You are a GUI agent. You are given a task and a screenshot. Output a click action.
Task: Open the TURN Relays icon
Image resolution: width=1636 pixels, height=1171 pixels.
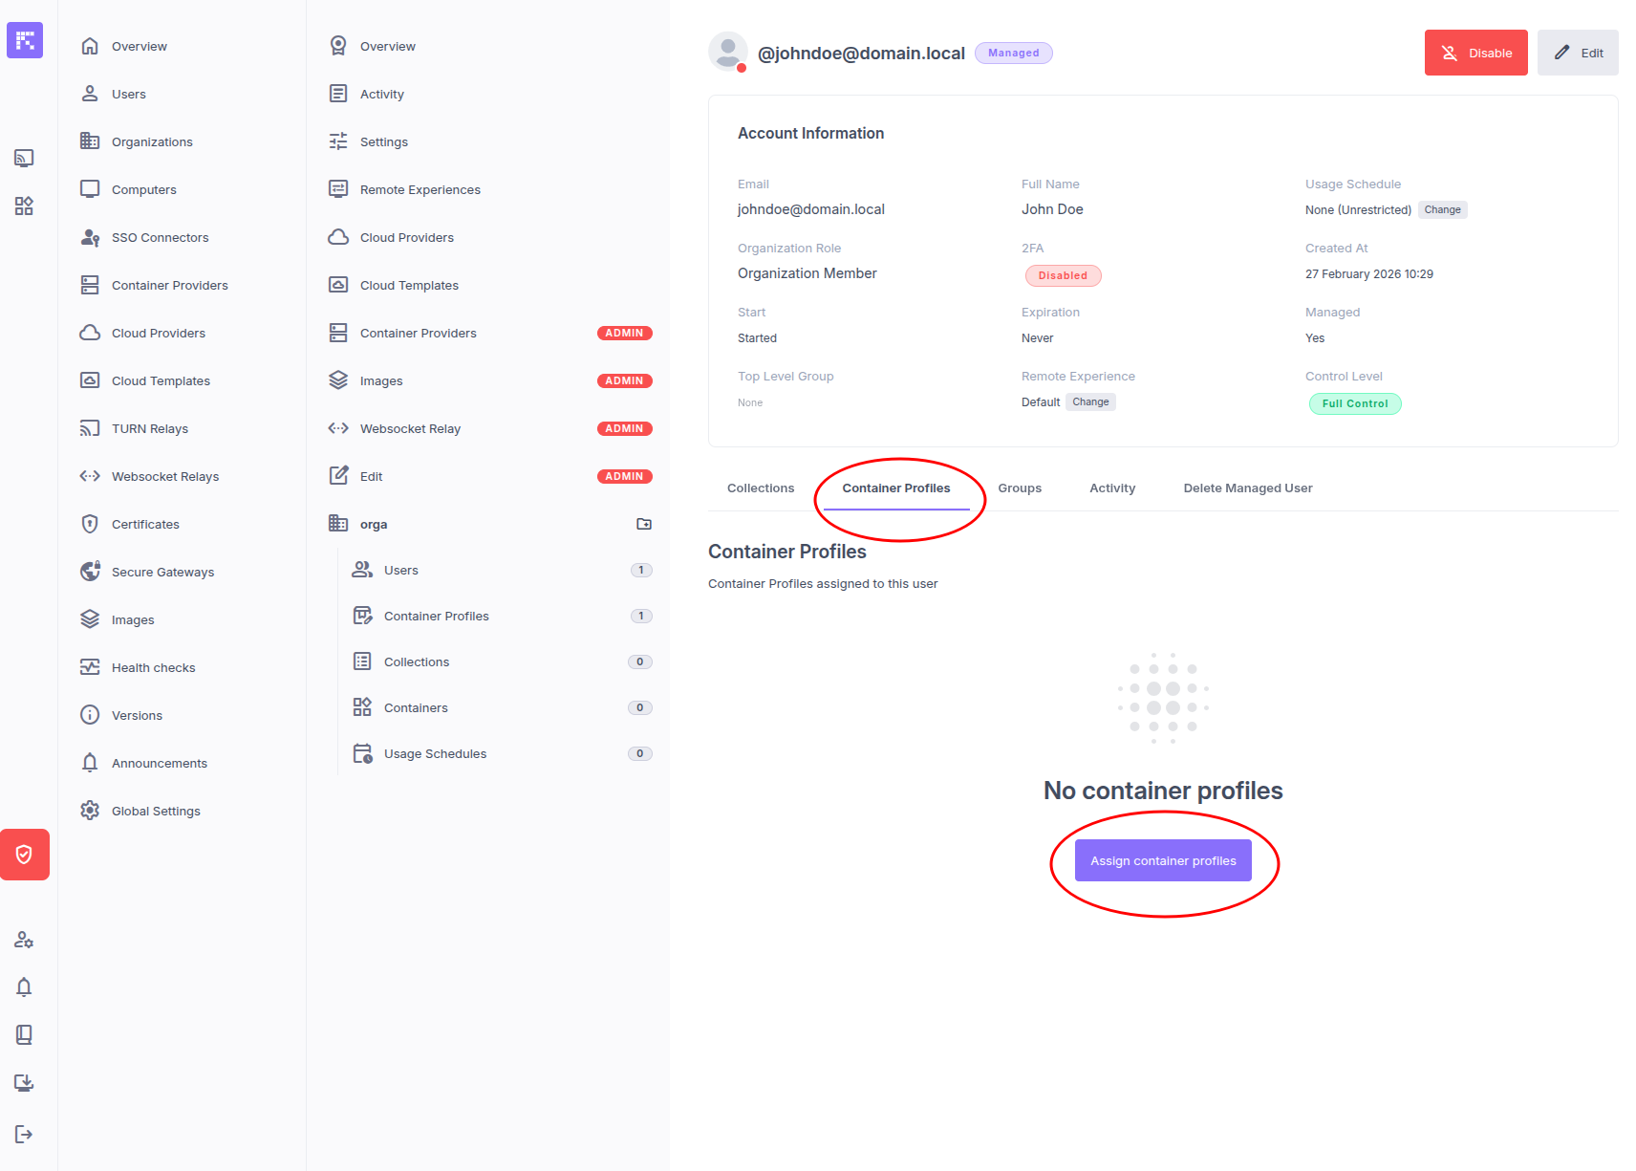[x=90, y=428]
